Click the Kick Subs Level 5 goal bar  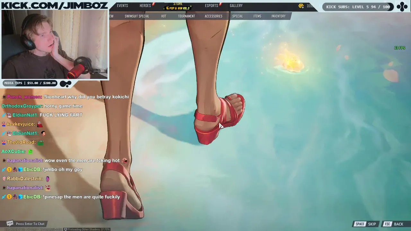358,6
